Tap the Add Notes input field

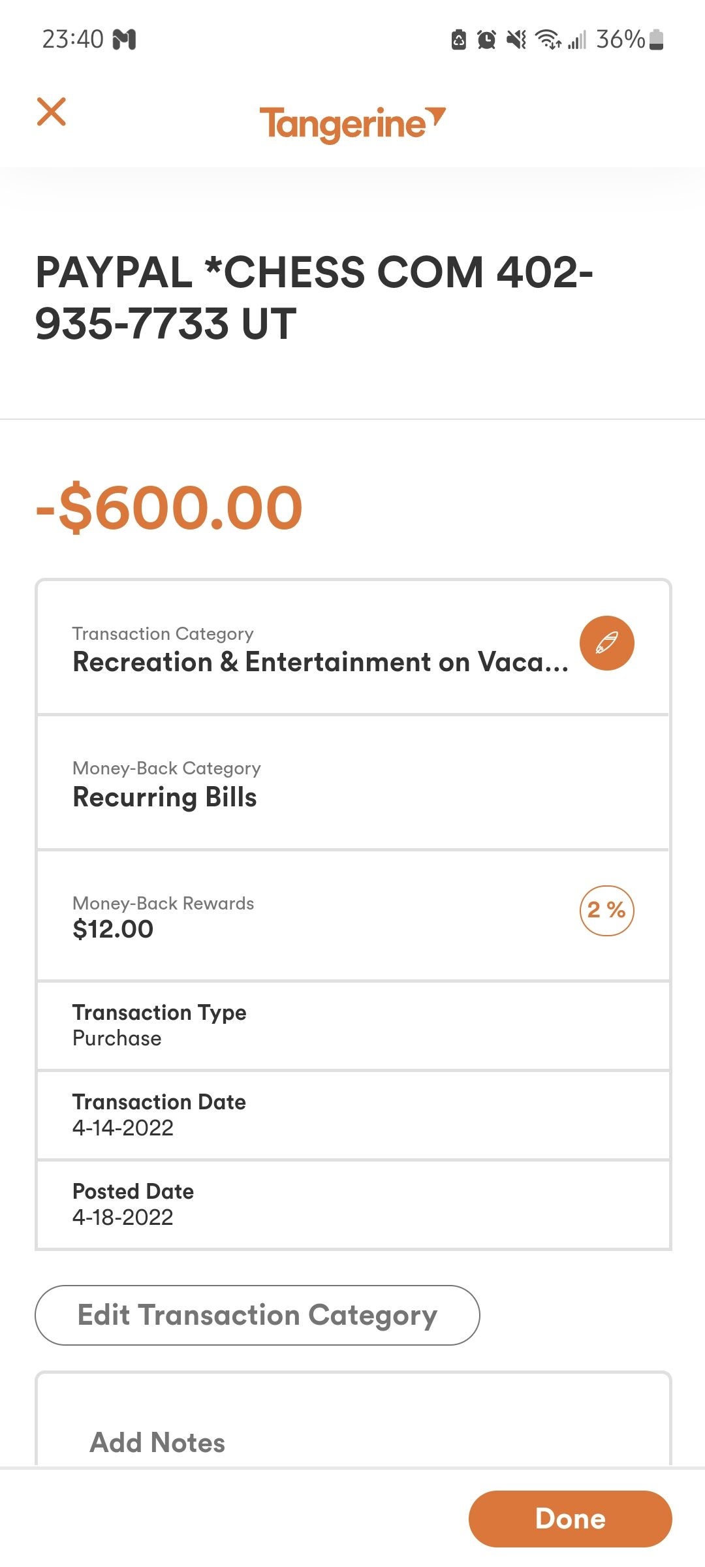pos(352,1442)
